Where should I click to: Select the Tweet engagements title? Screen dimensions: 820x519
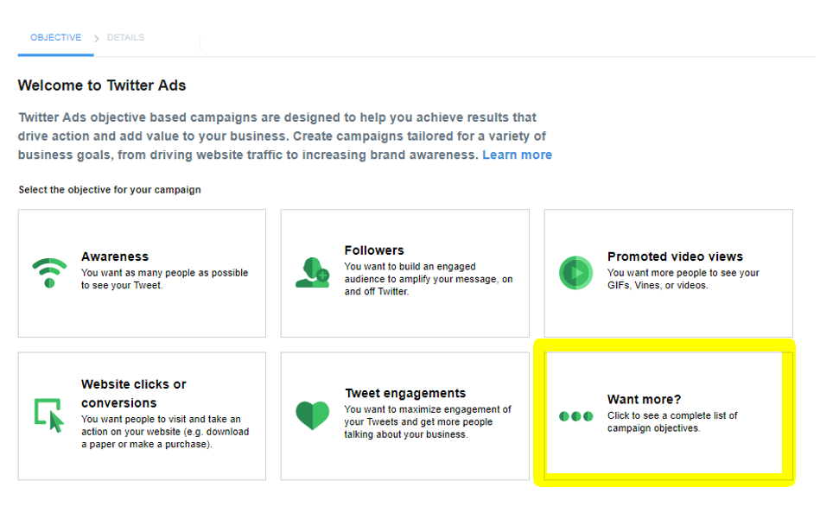[x=405, y=393]
